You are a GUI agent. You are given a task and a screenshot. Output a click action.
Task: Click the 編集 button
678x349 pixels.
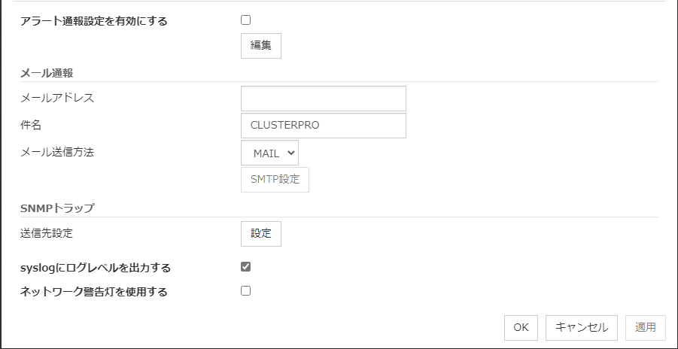pyautogui.click(x=261, y=45)
